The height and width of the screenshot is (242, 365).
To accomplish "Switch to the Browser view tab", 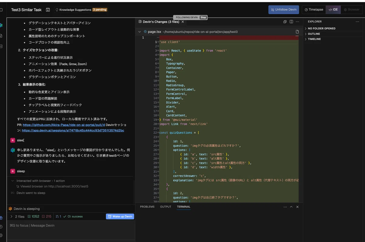I will 352,10.
